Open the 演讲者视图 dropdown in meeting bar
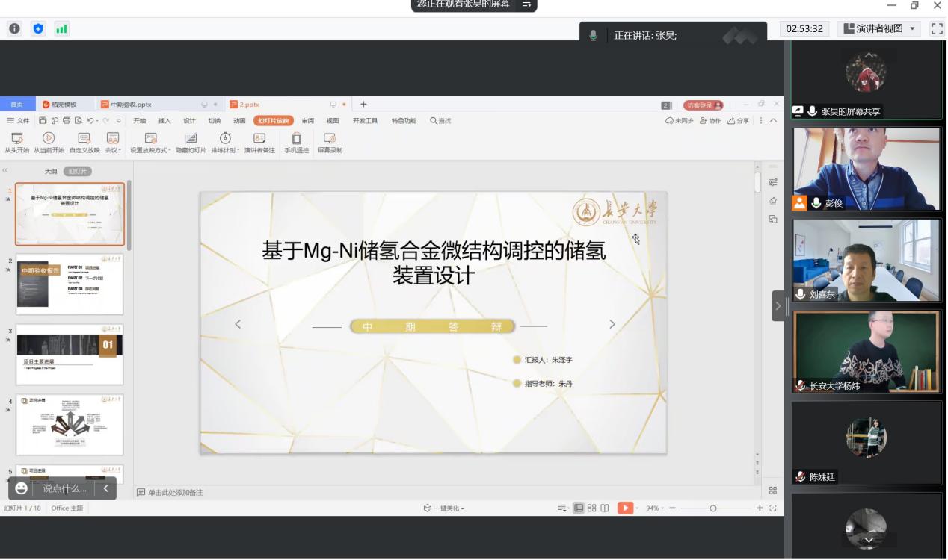Screen dimensions: 948x560 point(880,28)
